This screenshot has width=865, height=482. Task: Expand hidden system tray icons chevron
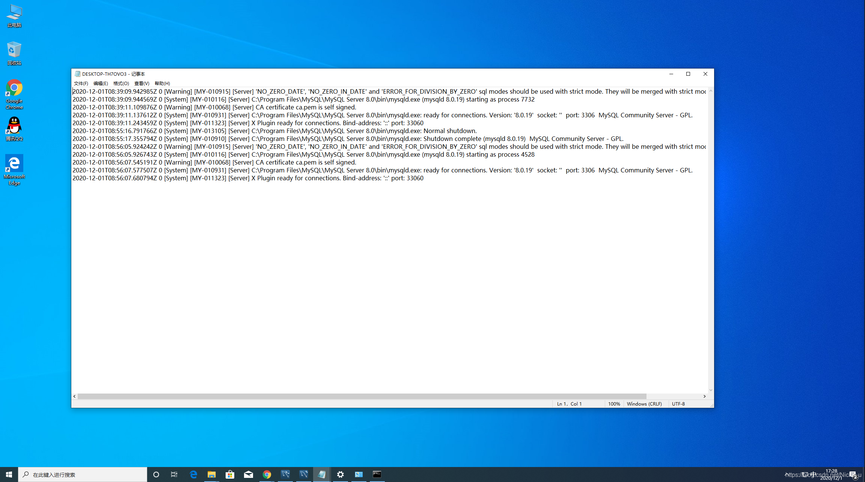click(x=786, y=475)
